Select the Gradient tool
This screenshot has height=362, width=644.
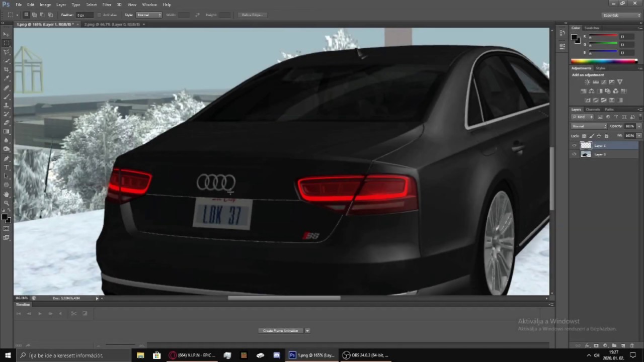click(7, 132)
